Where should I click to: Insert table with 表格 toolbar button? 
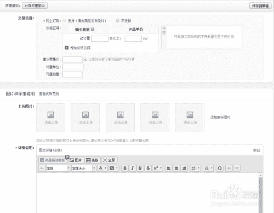(x=92, y=160)
